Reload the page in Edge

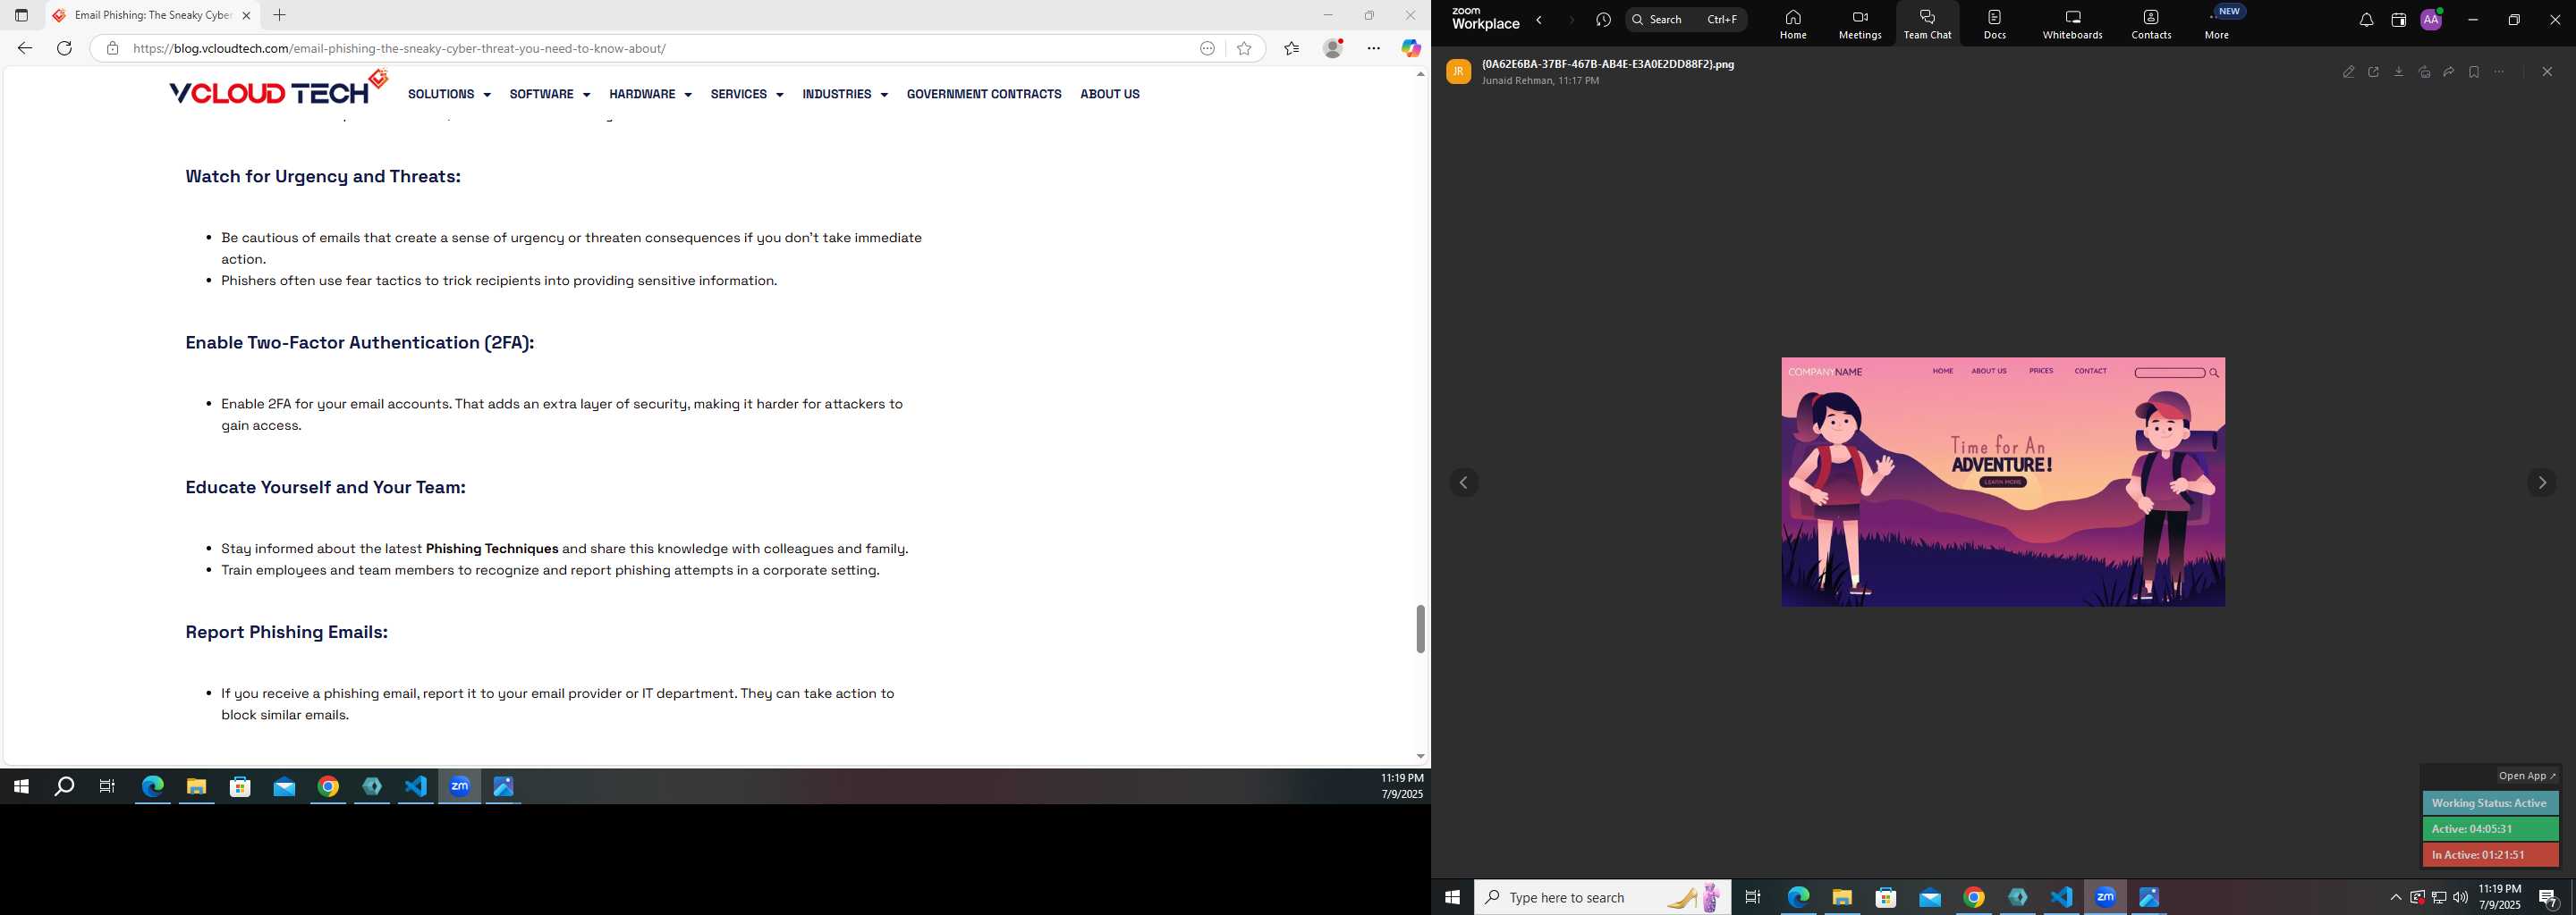pyautogui.click(x=64, y=48)
